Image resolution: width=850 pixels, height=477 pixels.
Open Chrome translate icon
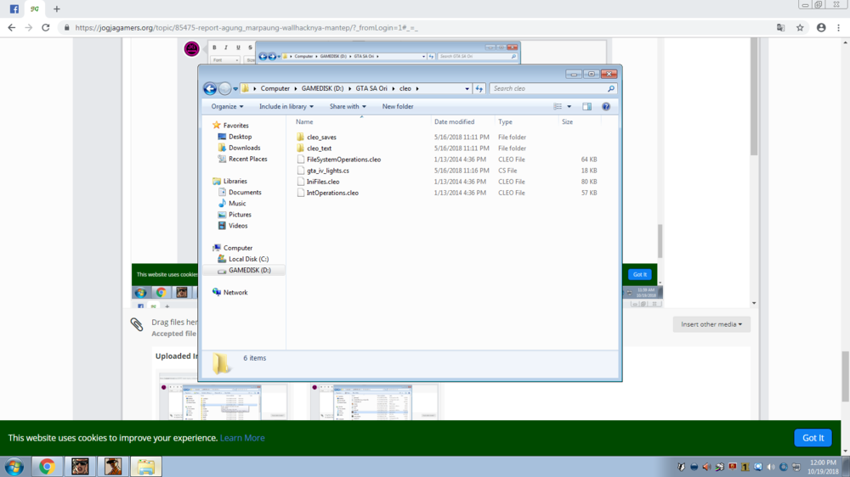click(780, 28)
